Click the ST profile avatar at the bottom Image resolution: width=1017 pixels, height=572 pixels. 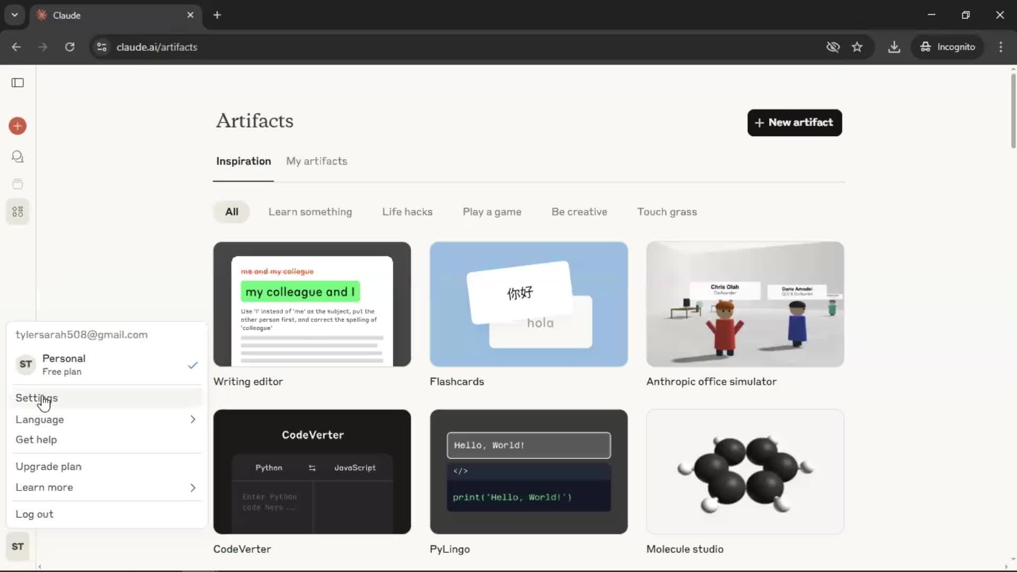pos(17,547)
